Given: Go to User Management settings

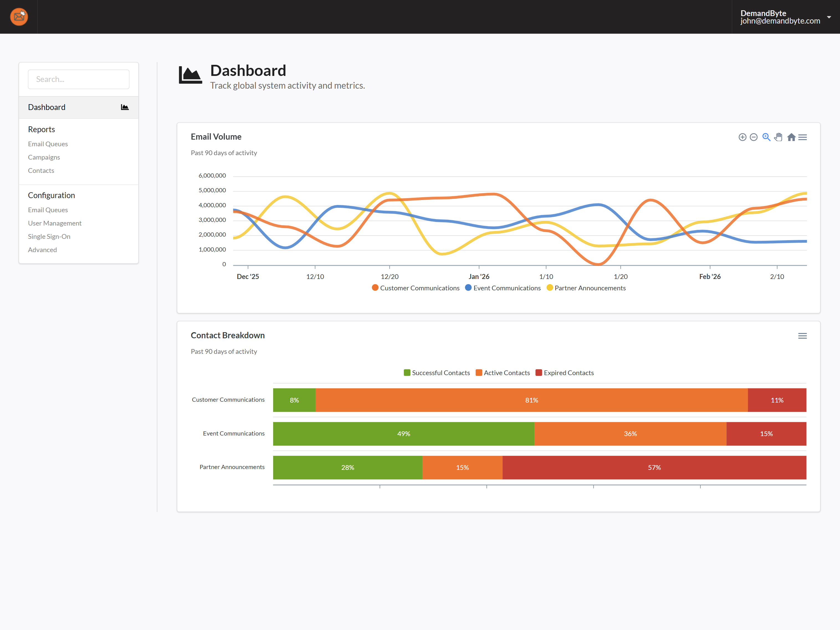Looking at the screenshot, I should point(55,223).
